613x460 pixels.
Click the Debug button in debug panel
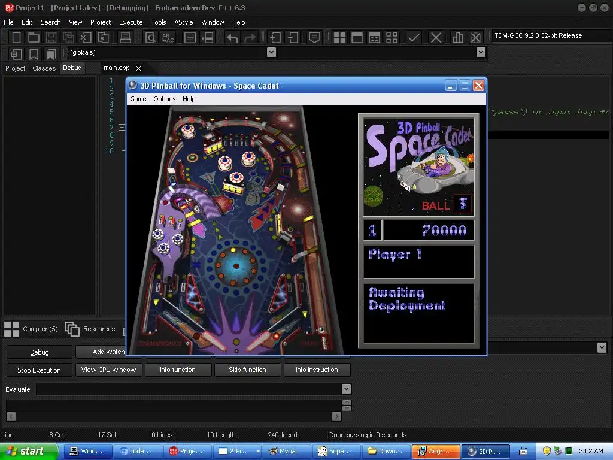coord(40,352)
